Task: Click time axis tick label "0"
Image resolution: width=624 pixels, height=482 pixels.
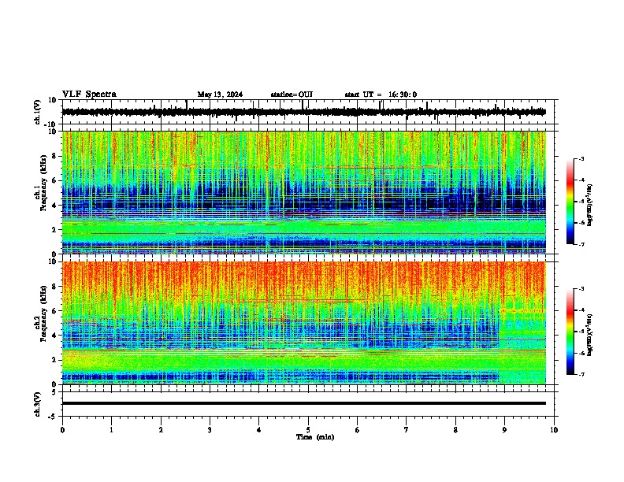Action: coord(62,430)
